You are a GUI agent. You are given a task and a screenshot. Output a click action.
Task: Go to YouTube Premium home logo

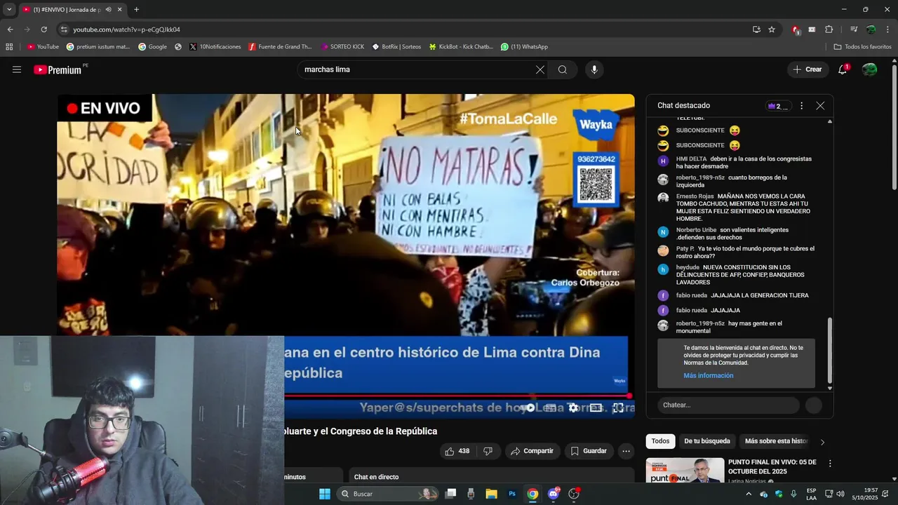coord(58,69)
